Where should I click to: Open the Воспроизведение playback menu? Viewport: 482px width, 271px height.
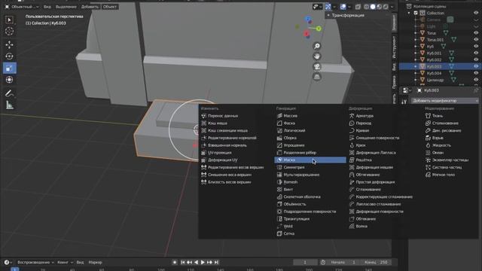[35, 263]
